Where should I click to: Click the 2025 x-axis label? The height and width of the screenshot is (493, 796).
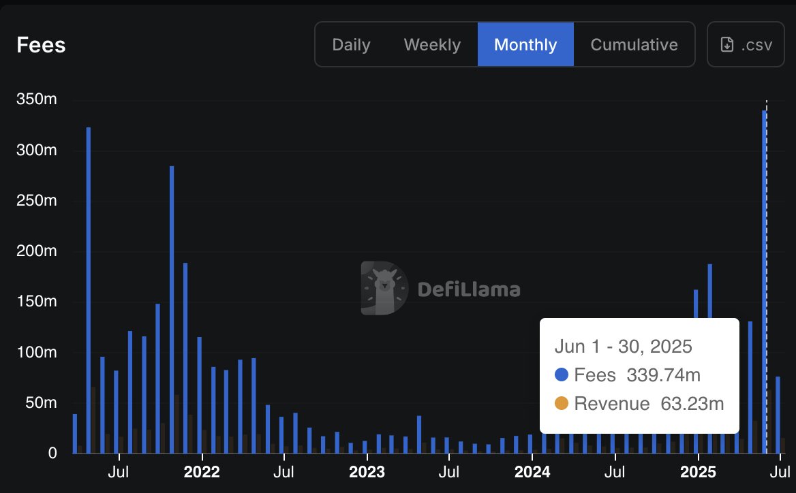(697, 472)
